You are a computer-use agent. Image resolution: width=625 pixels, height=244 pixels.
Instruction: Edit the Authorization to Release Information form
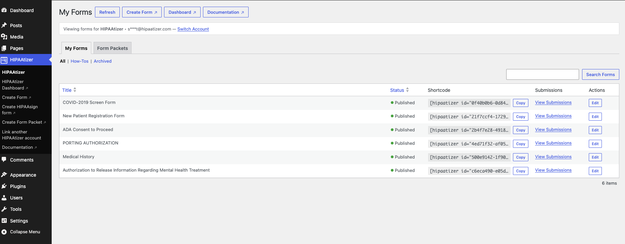tap(595, 171)
